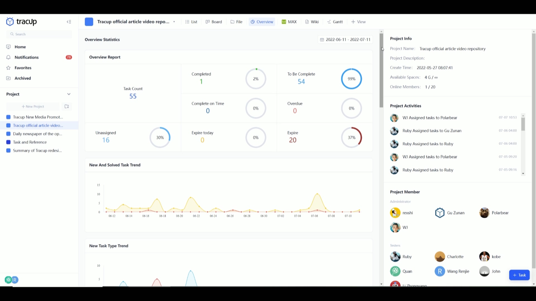The width and height of the screenshot is (536, 301).
Task: Switch to the MAX tab
Action: point(289,22)
